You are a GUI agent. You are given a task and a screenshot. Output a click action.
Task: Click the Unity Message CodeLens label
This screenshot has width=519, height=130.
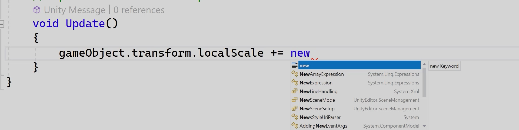[x=75, y=10]
